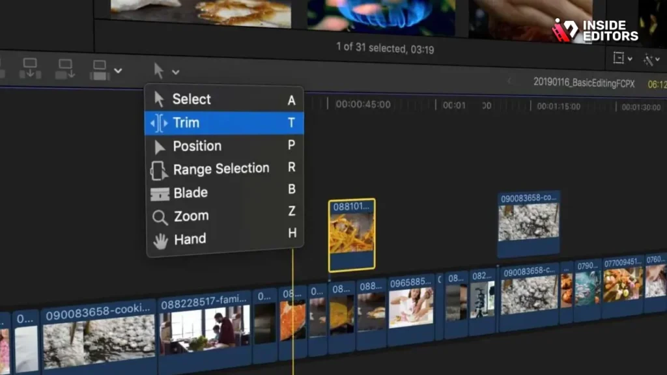Click ruler at 00:01:30:00 mark

tap(641, 107)
